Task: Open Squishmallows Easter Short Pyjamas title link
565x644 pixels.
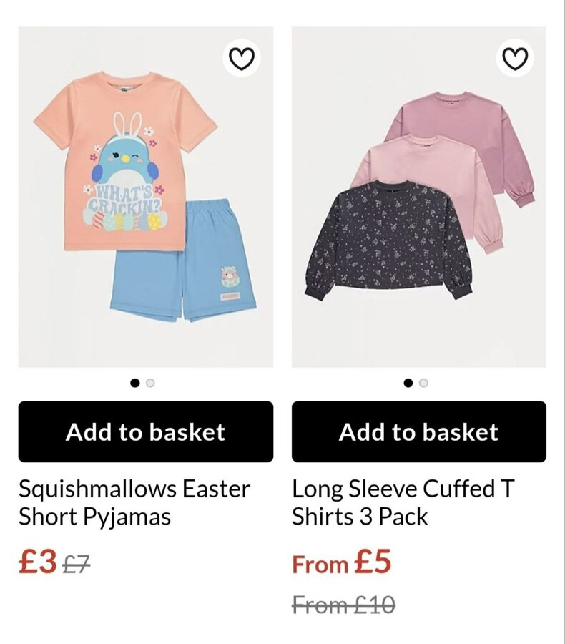Action: coord(134,502)
